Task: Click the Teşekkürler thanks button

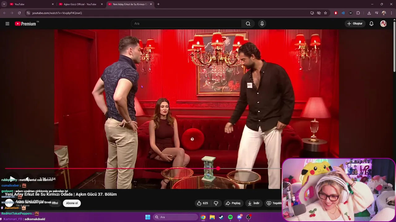Action: pos(274,203)
